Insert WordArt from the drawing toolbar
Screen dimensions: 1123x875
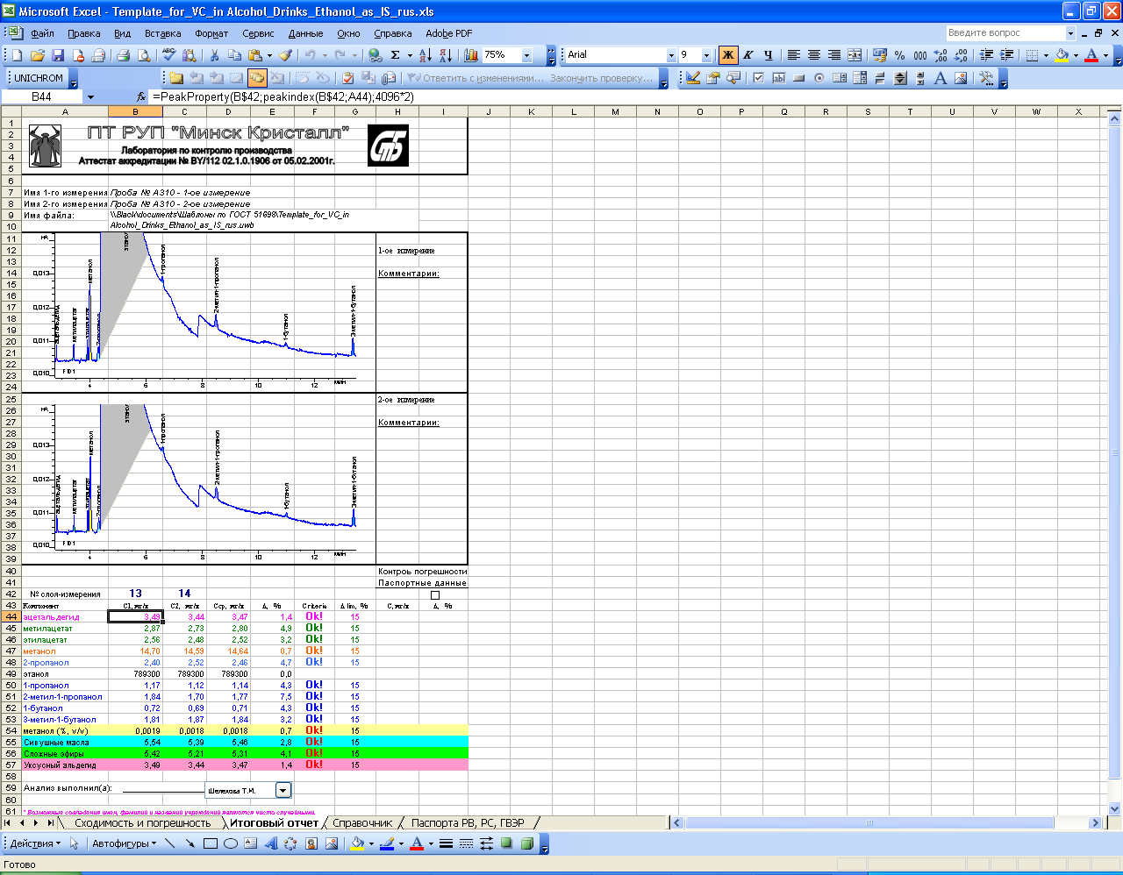click(270, 843)
